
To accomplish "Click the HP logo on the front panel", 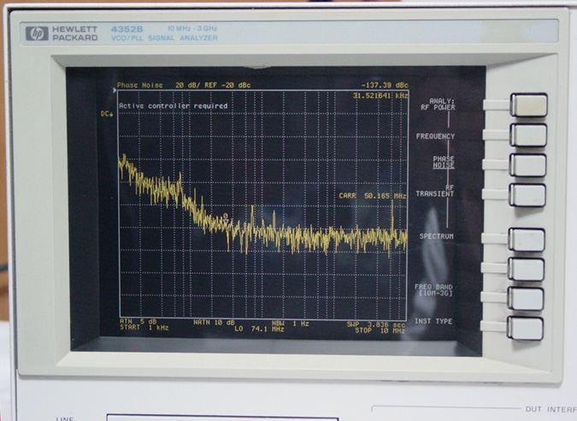I will [37, 33].
